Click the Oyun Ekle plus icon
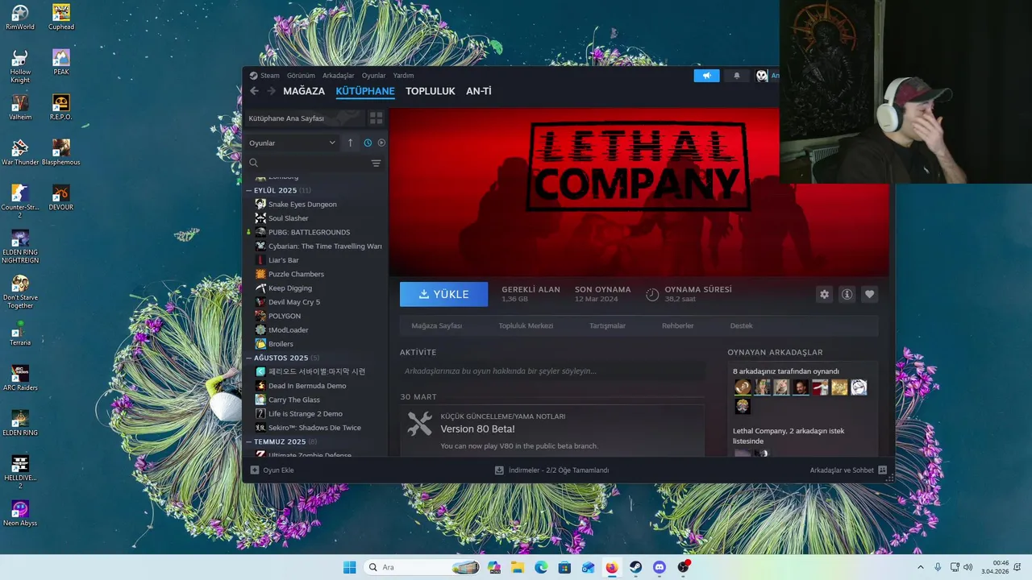 pyautogui.click(x=255, y=470)
